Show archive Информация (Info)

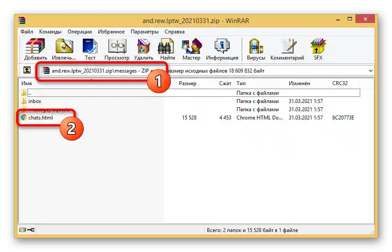pyautogui.click(x=222, y=49)
